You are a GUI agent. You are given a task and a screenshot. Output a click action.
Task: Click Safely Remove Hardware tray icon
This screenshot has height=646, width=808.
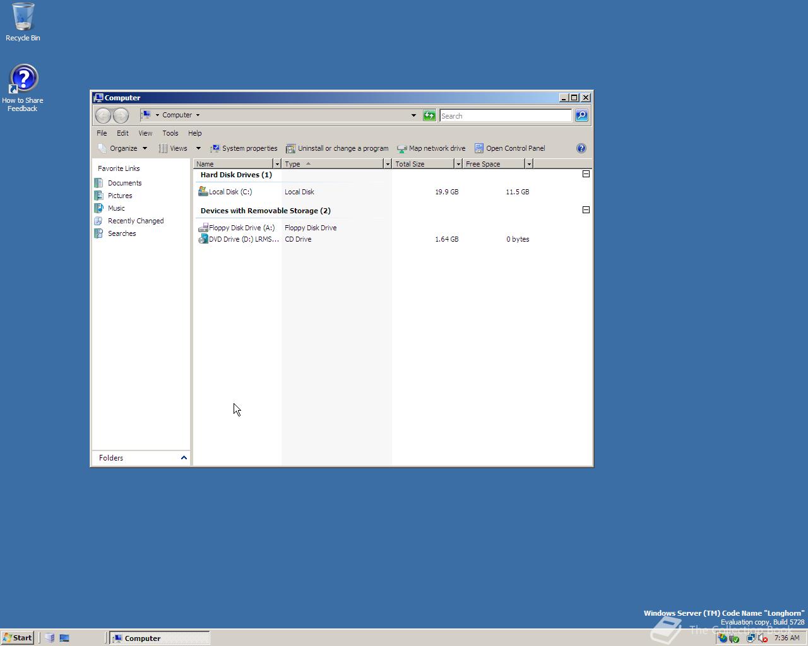point(734,638)
